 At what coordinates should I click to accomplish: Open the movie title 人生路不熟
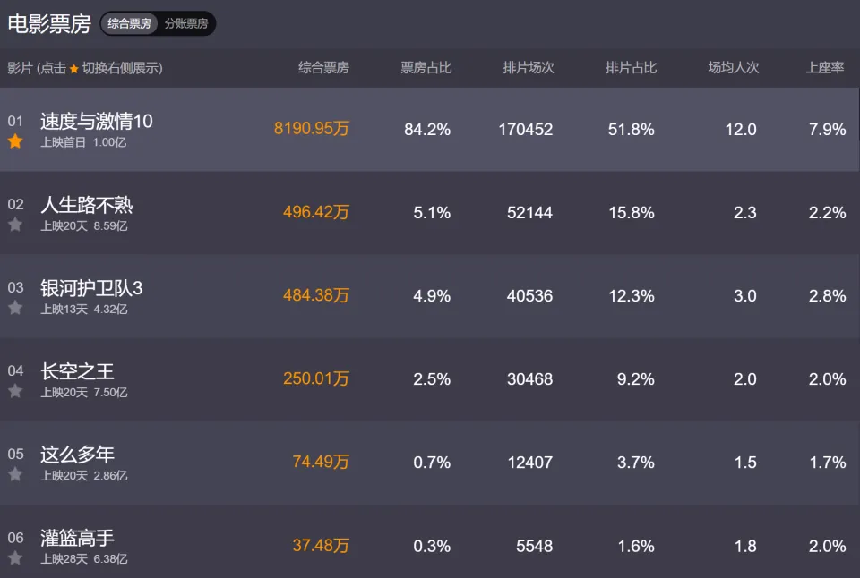[x=87, y=205]
